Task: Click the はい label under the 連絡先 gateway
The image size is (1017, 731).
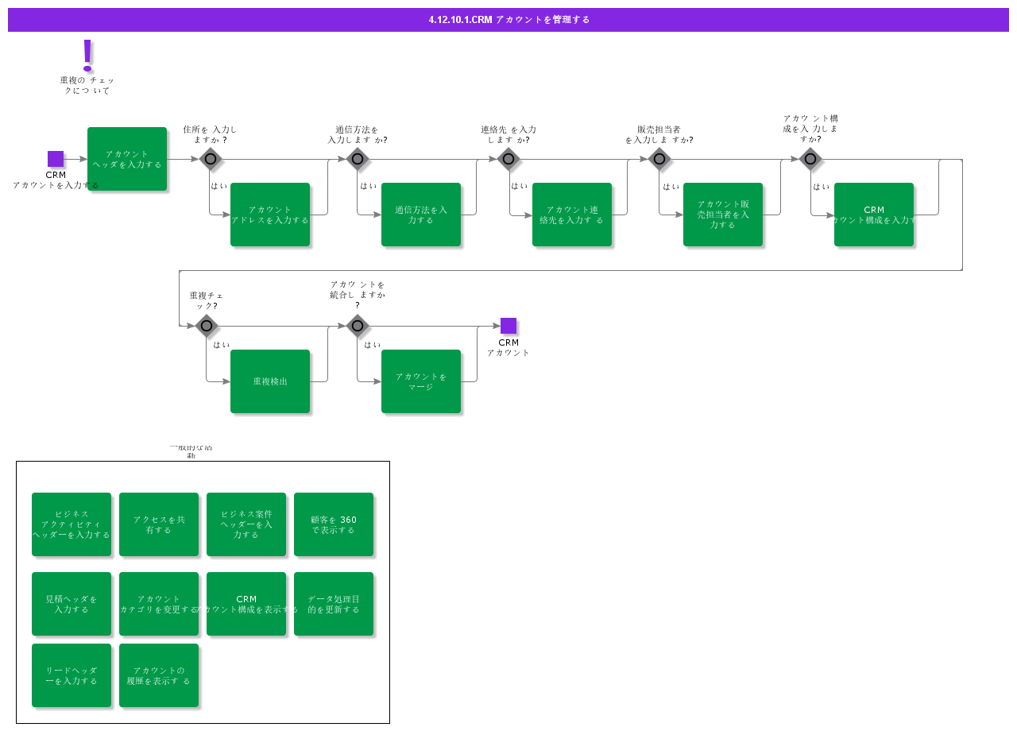Action: point(520,186)
